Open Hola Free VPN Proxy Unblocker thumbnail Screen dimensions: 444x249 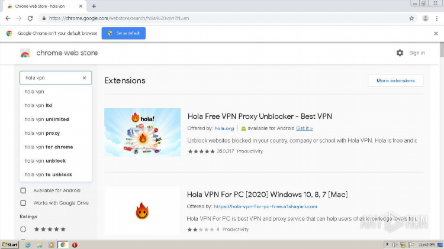coord(143,132)
